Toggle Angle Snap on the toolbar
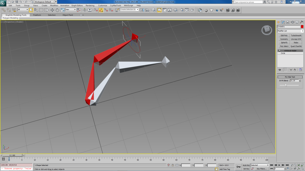The image size is (305, 171). 101,10
